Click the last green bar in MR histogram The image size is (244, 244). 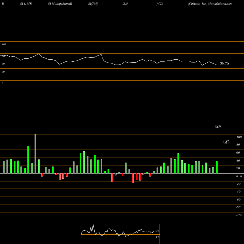point(217,167)
